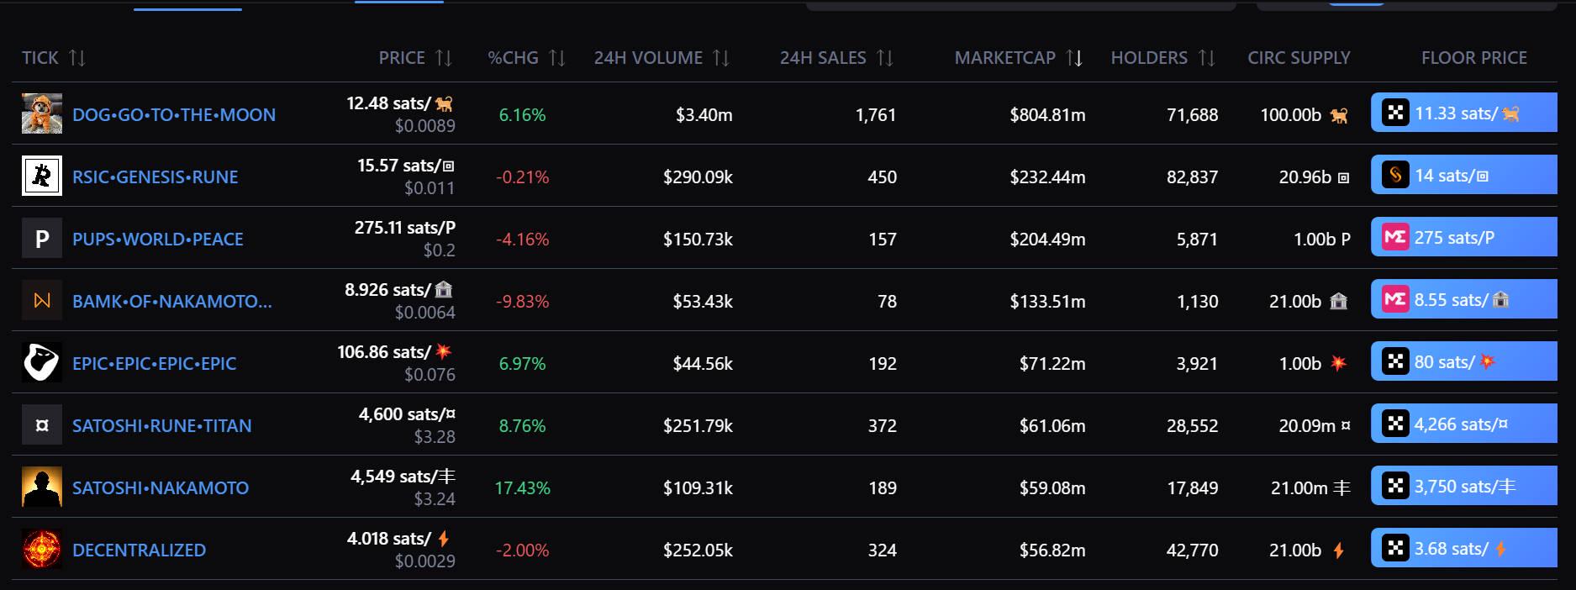Click the DOG•GO•TO•THE•MOON token avatar
The width and height of the screenshot is (1576, 590).
tap(42, 114)
